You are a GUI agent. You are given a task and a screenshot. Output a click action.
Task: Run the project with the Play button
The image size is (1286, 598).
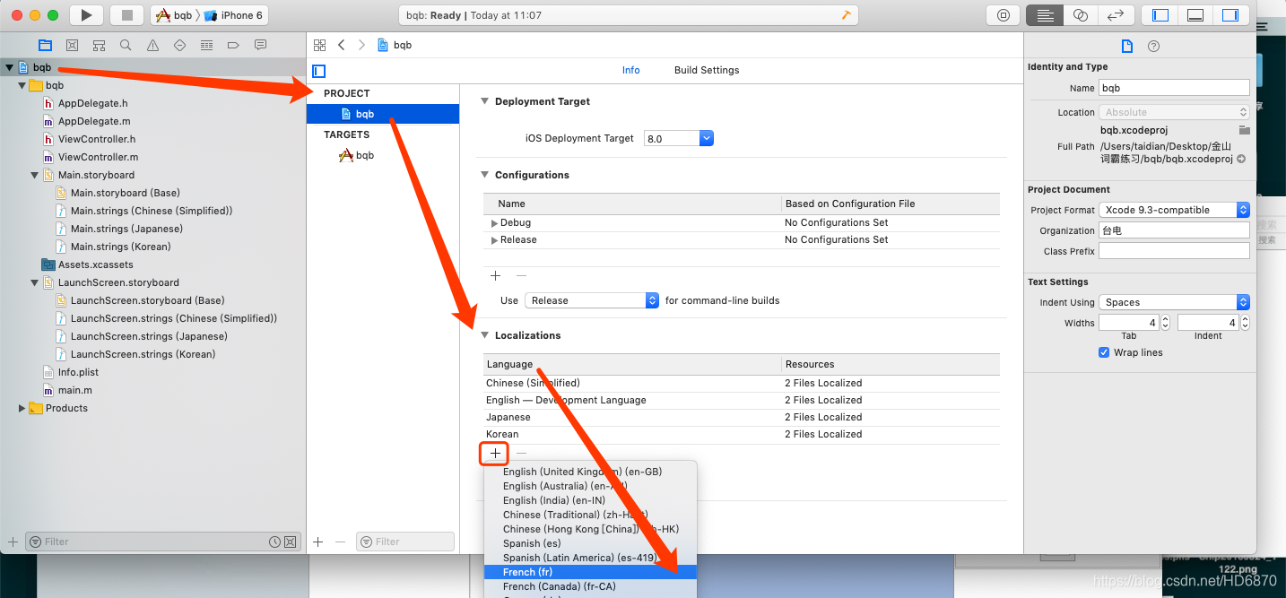[86, 15]
